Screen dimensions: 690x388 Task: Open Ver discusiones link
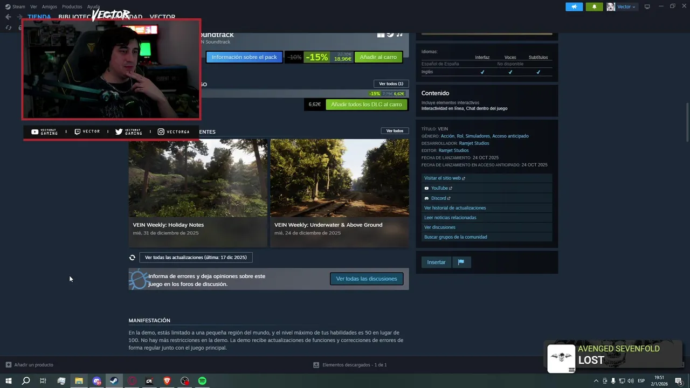(x=440, y=227)
